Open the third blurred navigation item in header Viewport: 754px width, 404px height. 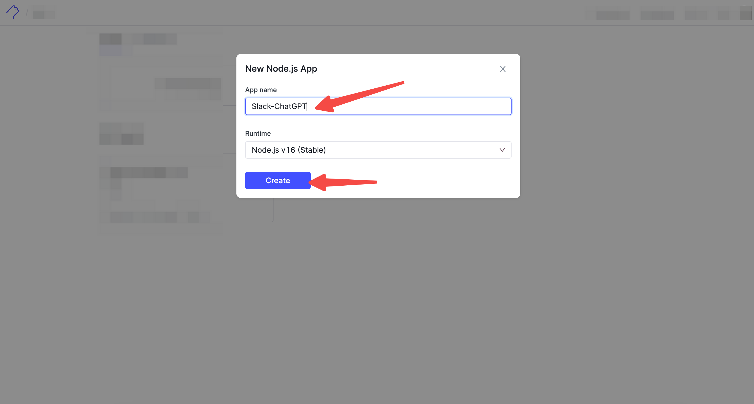point(696,15)
